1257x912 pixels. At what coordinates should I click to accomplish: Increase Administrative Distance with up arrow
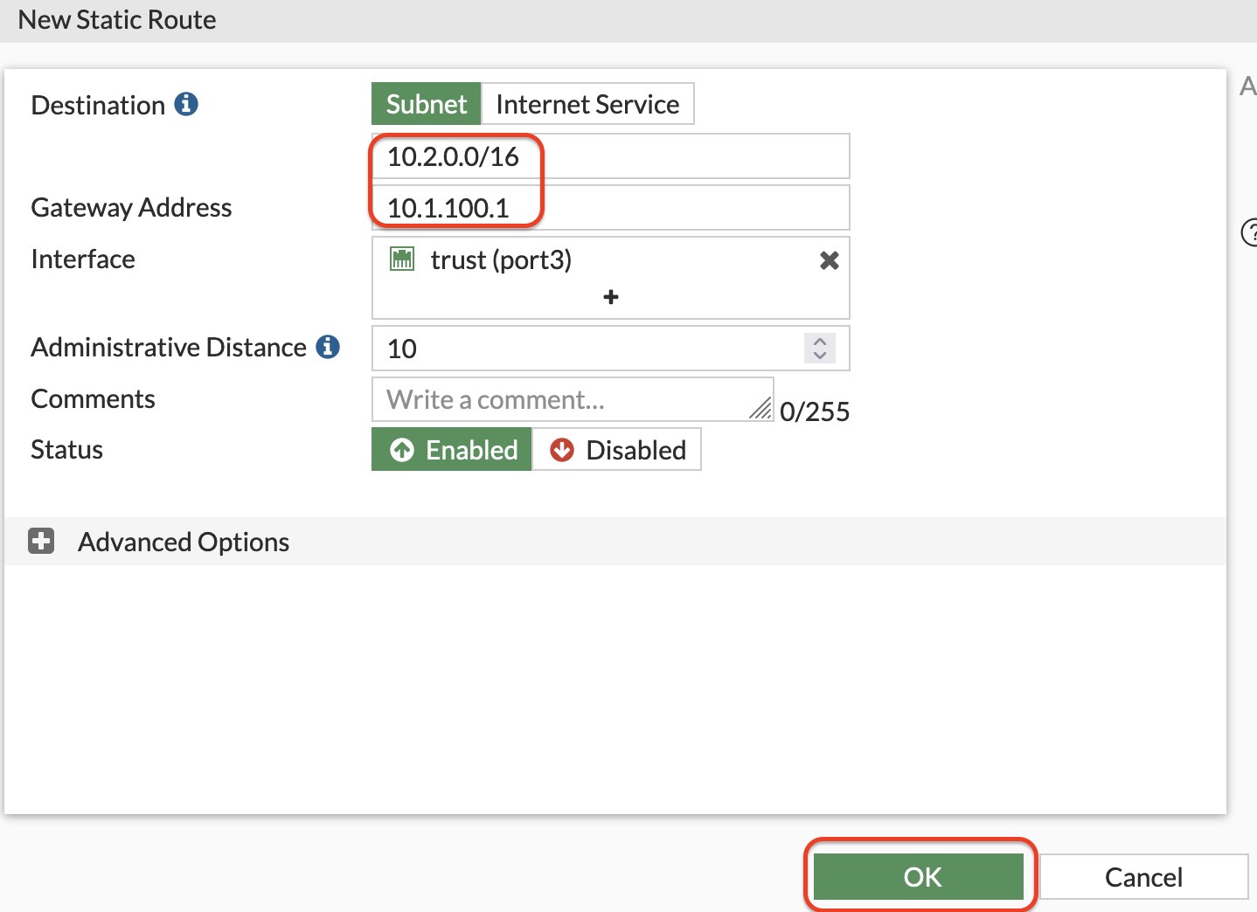(820, 341)
